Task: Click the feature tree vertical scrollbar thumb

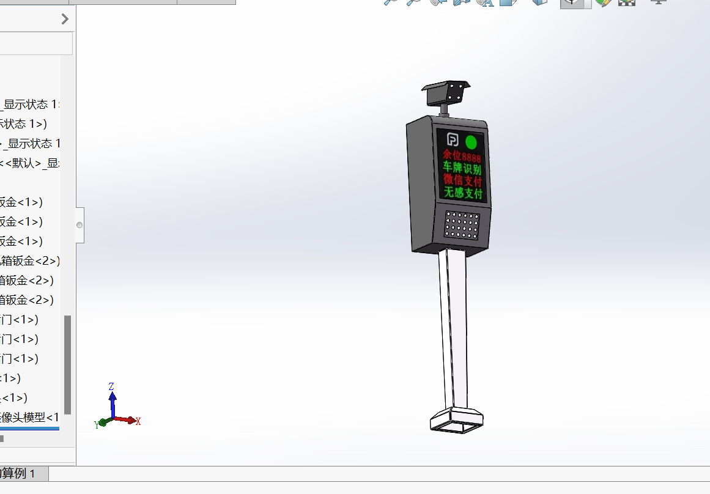Action: click(67, 365)
